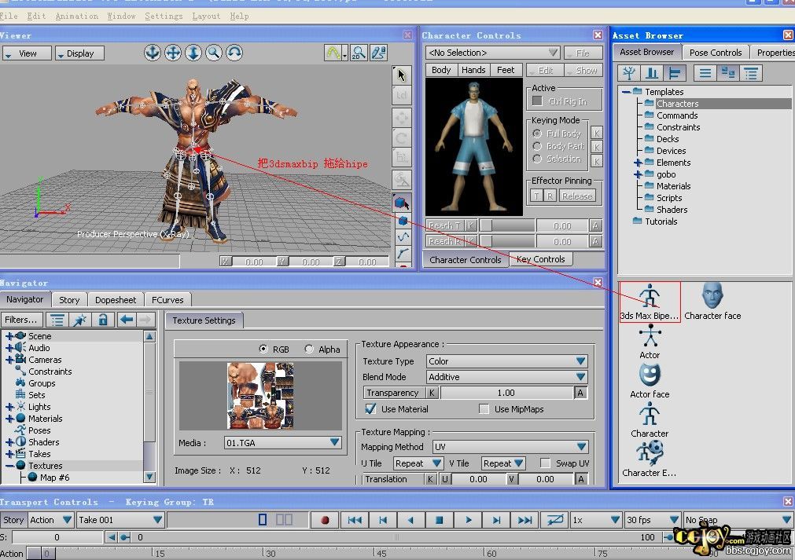Switch to the FCurves tab
This screenshot has height=560, width=795.
[167, 300]
